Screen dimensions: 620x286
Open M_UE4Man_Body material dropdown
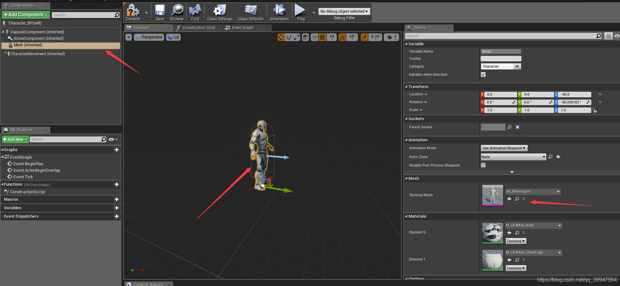point(534,226)
